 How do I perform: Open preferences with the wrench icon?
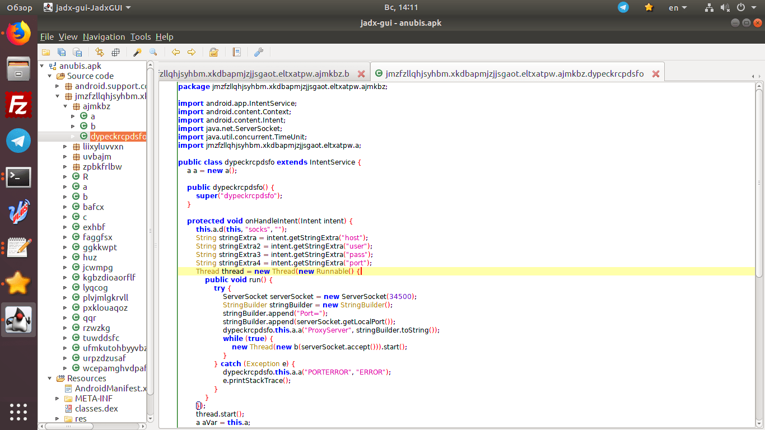tap(258, 52)
